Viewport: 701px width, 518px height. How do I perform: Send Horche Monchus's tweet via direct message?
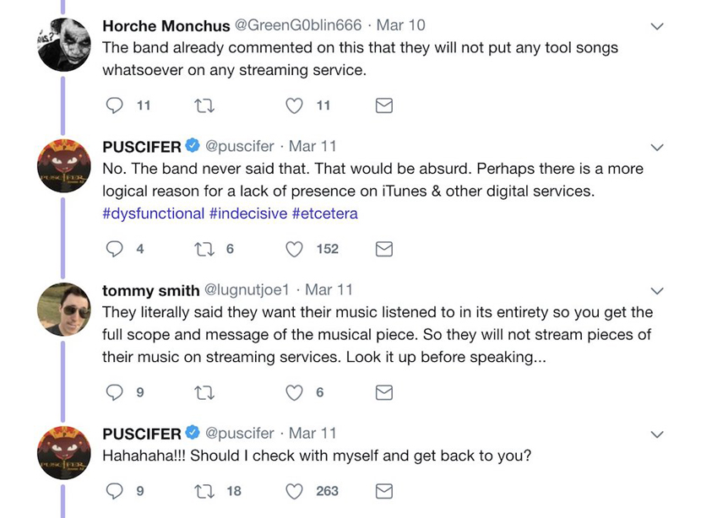[383, 105]
